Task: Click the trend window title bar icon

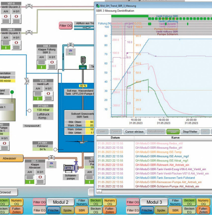Action: (97, 6)
